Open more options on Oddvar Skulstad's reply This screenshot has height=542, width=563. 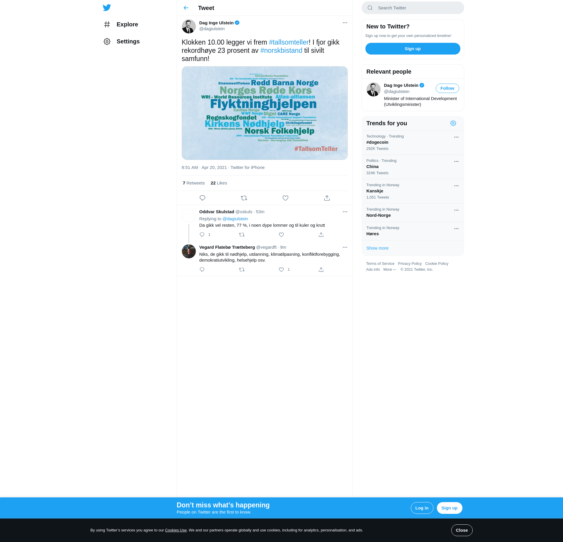click(x=345, y=212)
